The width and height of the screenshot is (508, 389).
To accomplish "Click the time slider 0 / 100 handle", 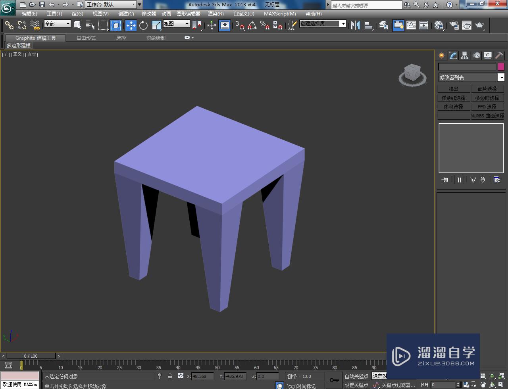I will (x=31, y=356).
